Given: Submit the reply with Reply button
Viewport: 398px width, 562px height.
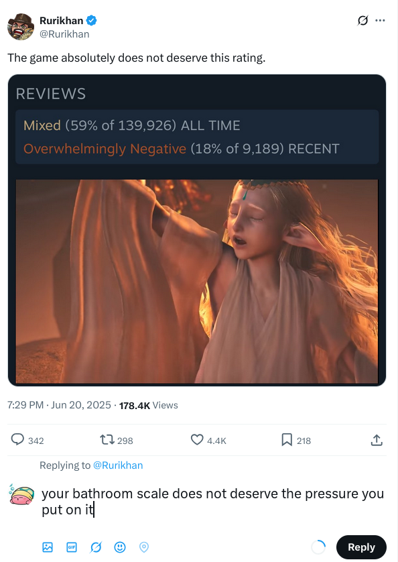Looking at the screenshot, I should click(361, 547).
